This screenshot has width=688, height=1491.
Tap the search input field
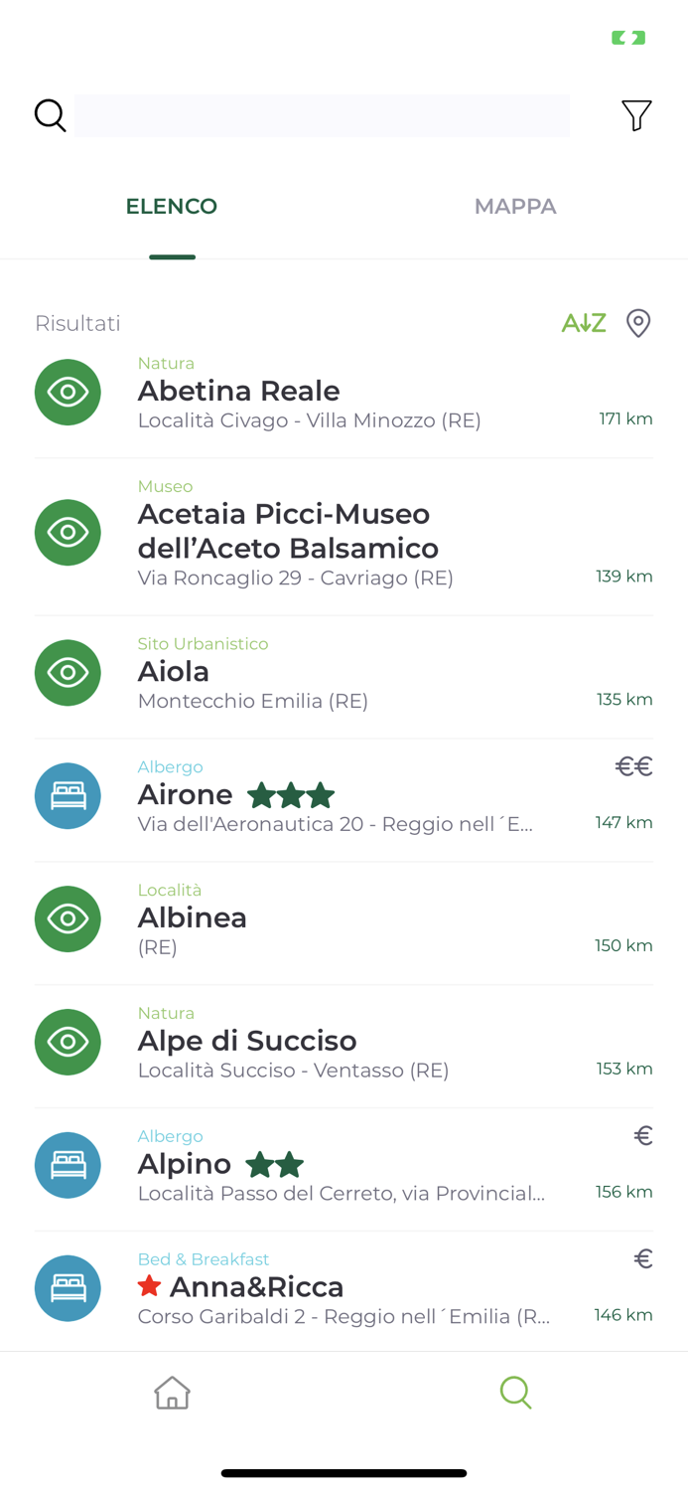tap(325, 115)
